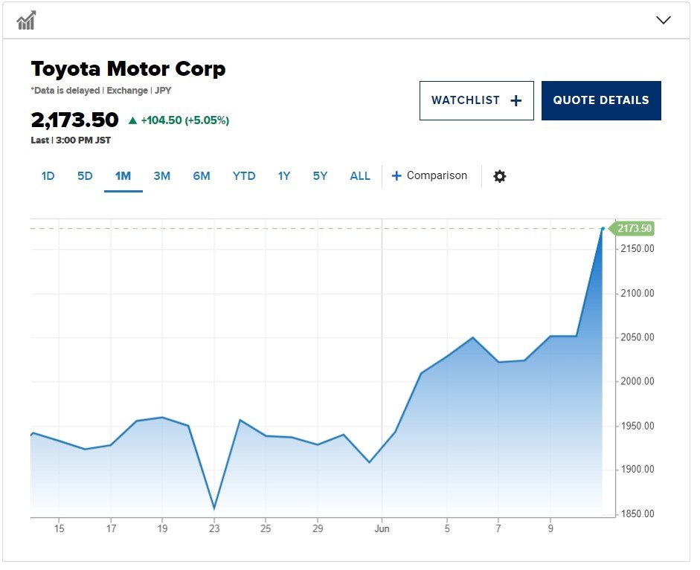The image size is (700, 570).
Task: Select the 5D time range
Action: click(x=85, y=176)
